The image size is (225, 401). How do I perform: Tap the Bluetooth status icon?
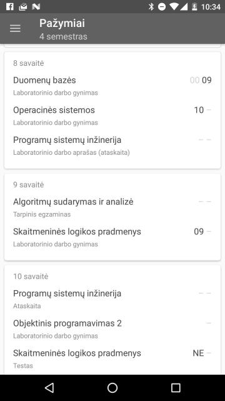pyautogui.click(x=151, y=7)
